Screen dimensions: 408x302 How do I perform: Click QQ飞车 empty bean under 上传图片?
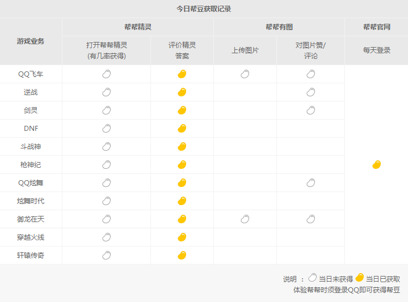point(245,74)
